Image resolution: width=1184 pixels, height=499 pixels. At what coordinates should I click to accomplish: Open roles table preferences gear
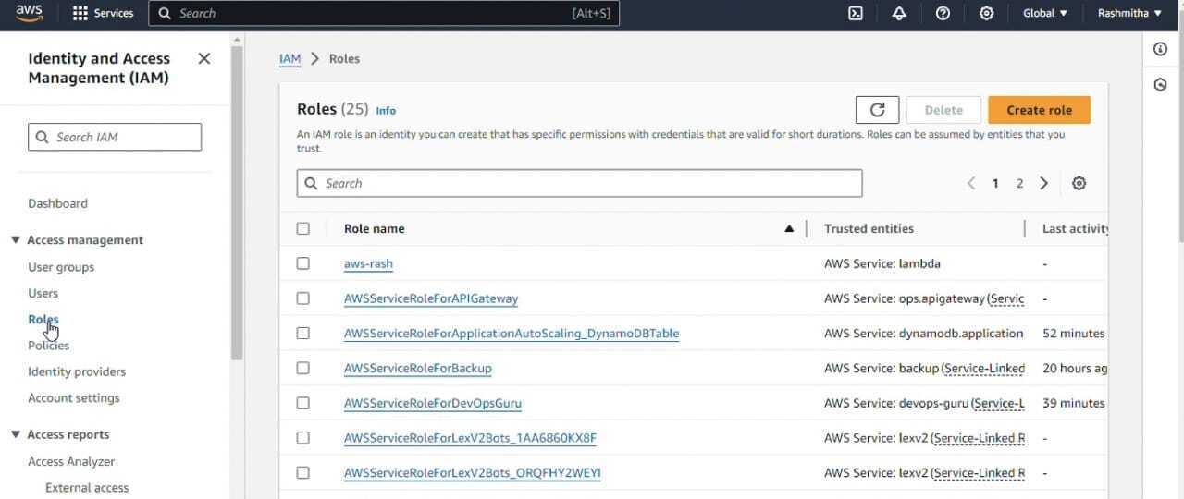tap(1079, 183)
